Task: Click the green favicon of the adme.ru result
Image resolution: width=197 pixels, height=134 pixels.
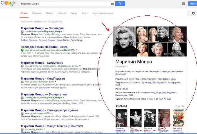Action: [22, 50]
